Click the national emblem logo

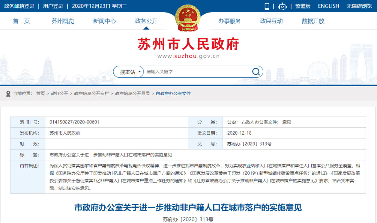pyautogui.click(x=188, y=18)
